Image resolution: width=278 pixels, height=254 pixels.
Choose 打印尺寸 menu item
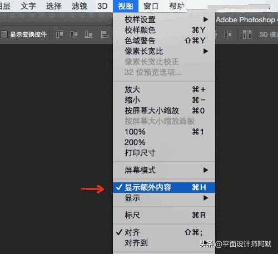164,153
